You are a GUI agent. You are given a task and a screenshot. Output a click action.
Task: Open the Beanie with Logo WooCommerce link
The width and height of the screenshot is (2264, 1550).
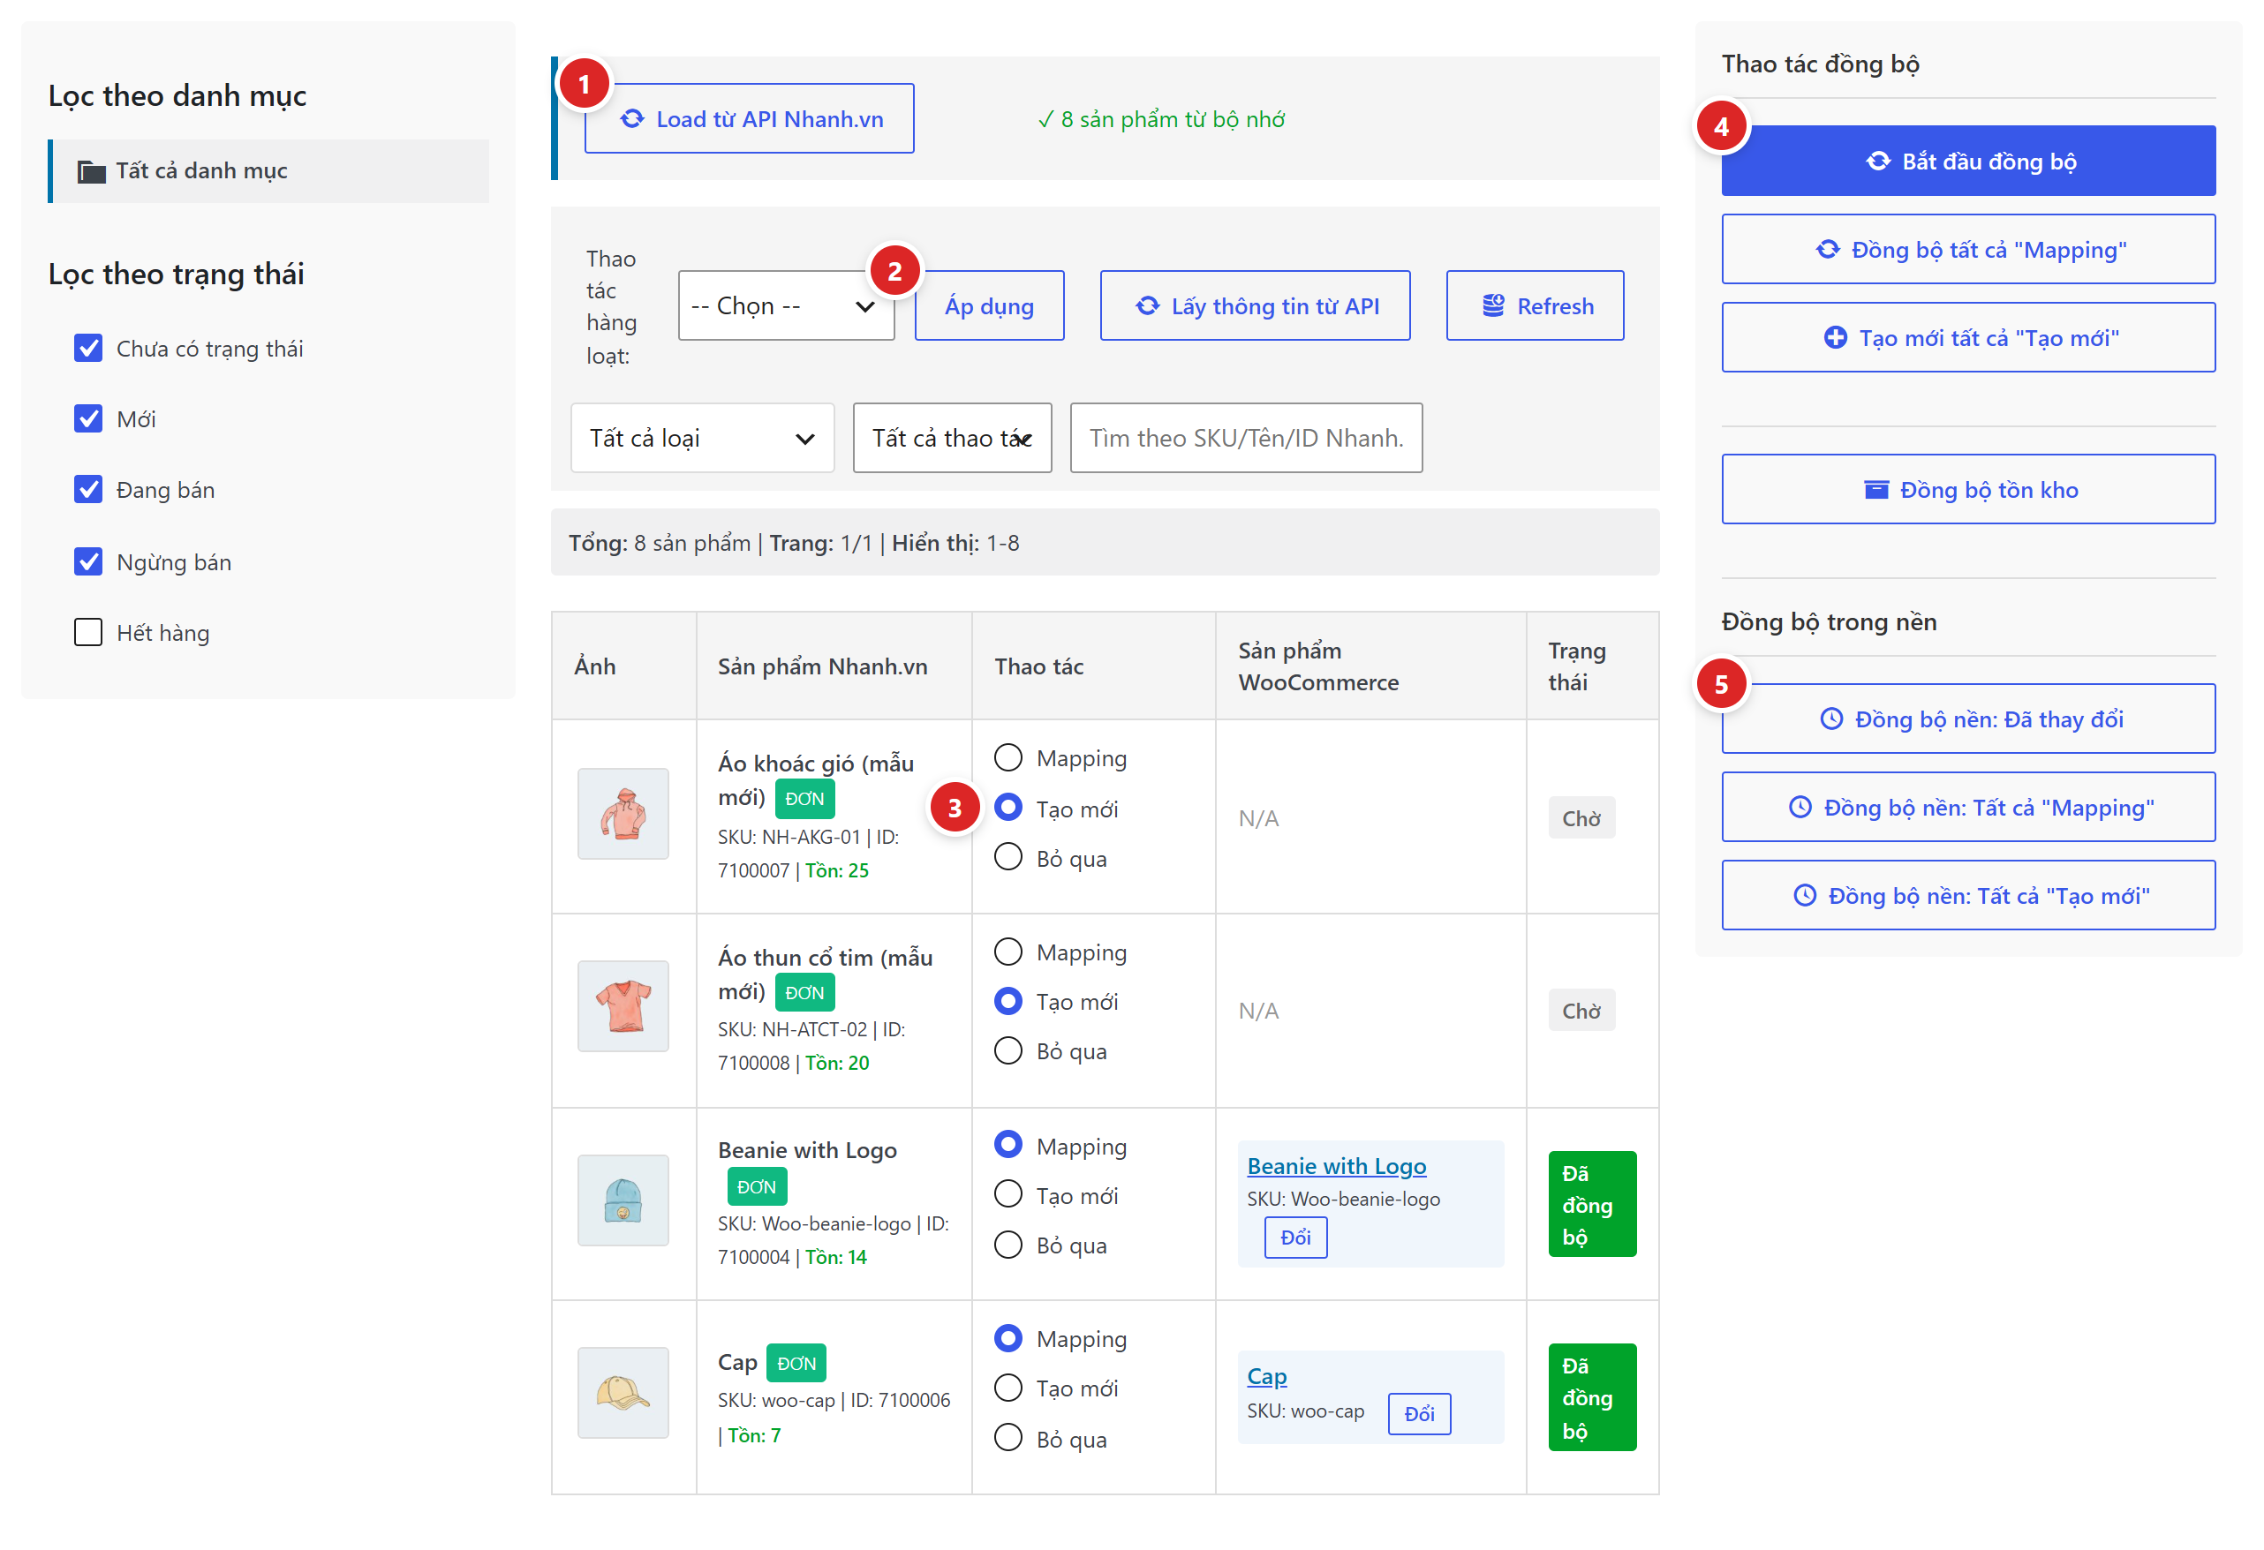[1336, 1165]
